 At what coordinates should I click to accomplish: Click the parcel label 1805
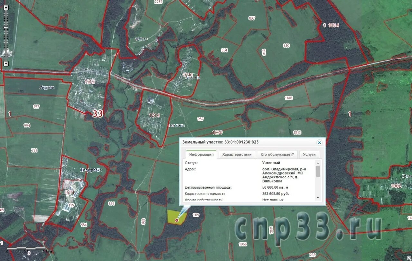point(288,98)
